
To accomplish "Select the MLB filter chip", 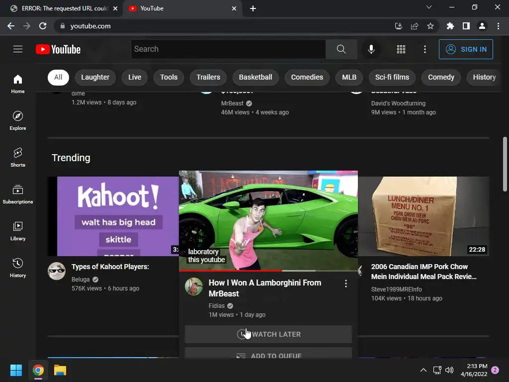I will [349, 77].
